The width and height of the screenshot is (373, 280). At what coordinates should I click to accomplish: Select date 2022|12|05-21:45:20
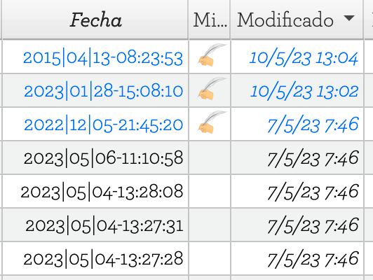pyautogui.click(x=104, y=125)
